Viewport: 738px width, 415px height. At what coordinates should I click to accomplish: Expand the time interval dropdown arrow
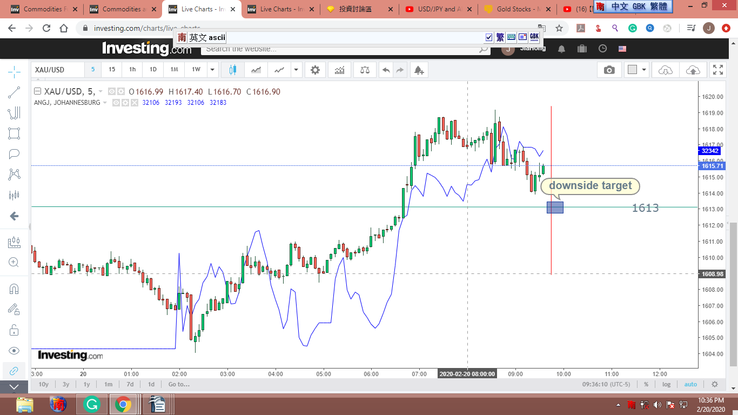point(213,70)
